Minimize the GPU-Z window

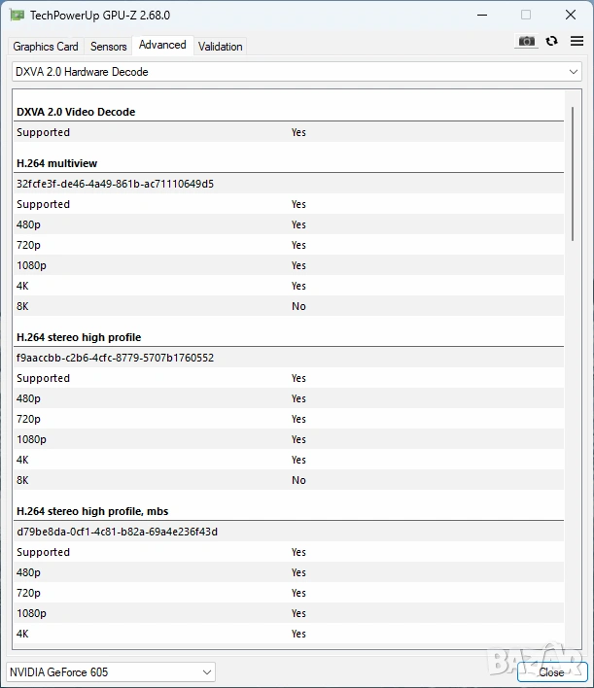(481, 15)
